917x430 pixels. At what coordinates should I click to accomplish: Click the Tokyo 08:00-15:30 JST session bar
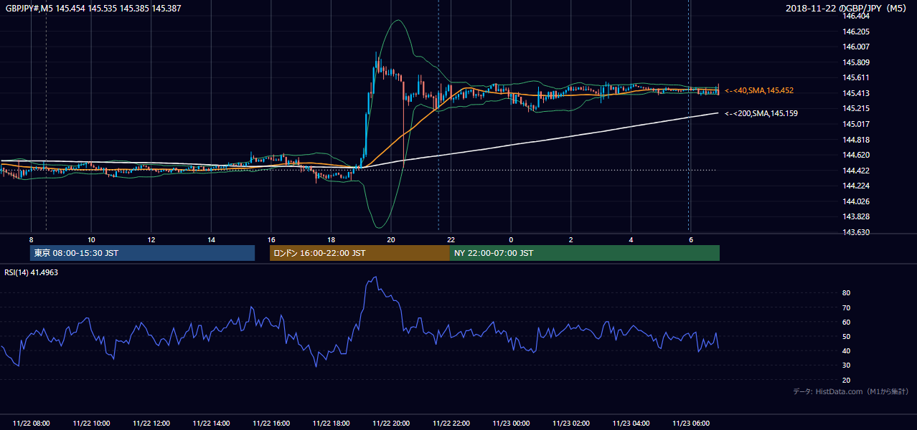142,253
